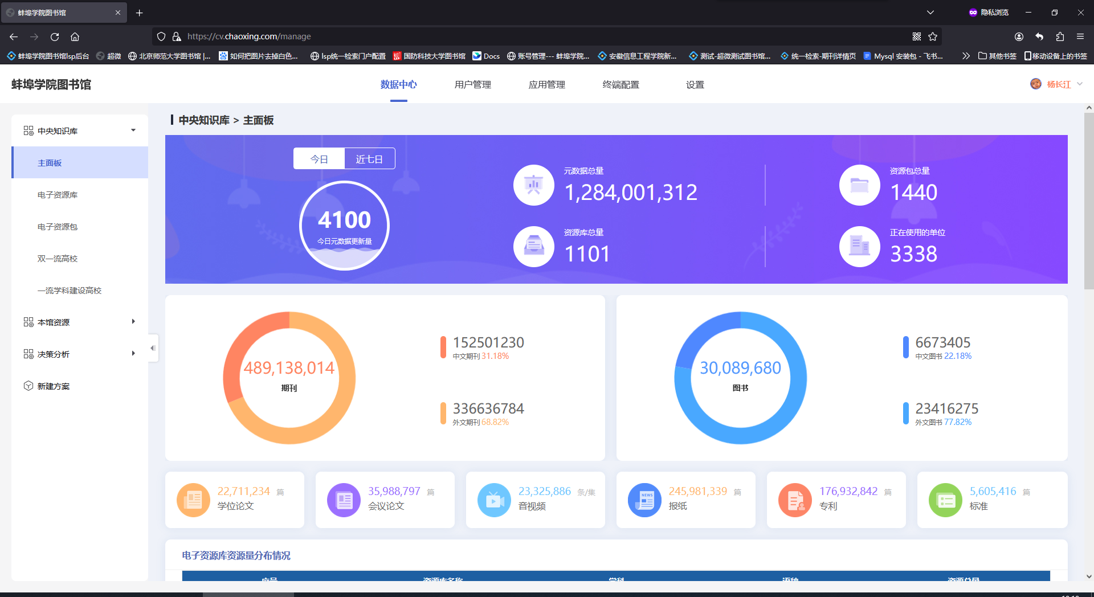Click the 学位论文 orange card icon
This screenshot has width=1094, height=597.
click(194, 500)
